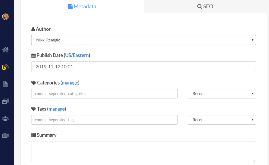Open the Recent dropdown for Tags
This screenshot has width=269, height=165.
coord(222,120)
